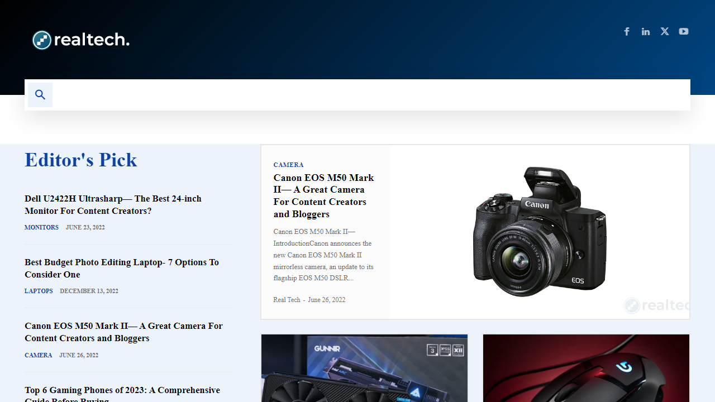Viewport: 715px width, 402px height.
Task: Open the LinkedIn social icon
Action: [646, 31]
